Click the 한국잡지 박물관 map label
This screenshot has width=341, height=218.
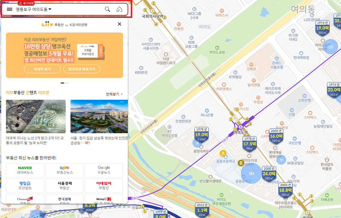(x=327, y=166)
